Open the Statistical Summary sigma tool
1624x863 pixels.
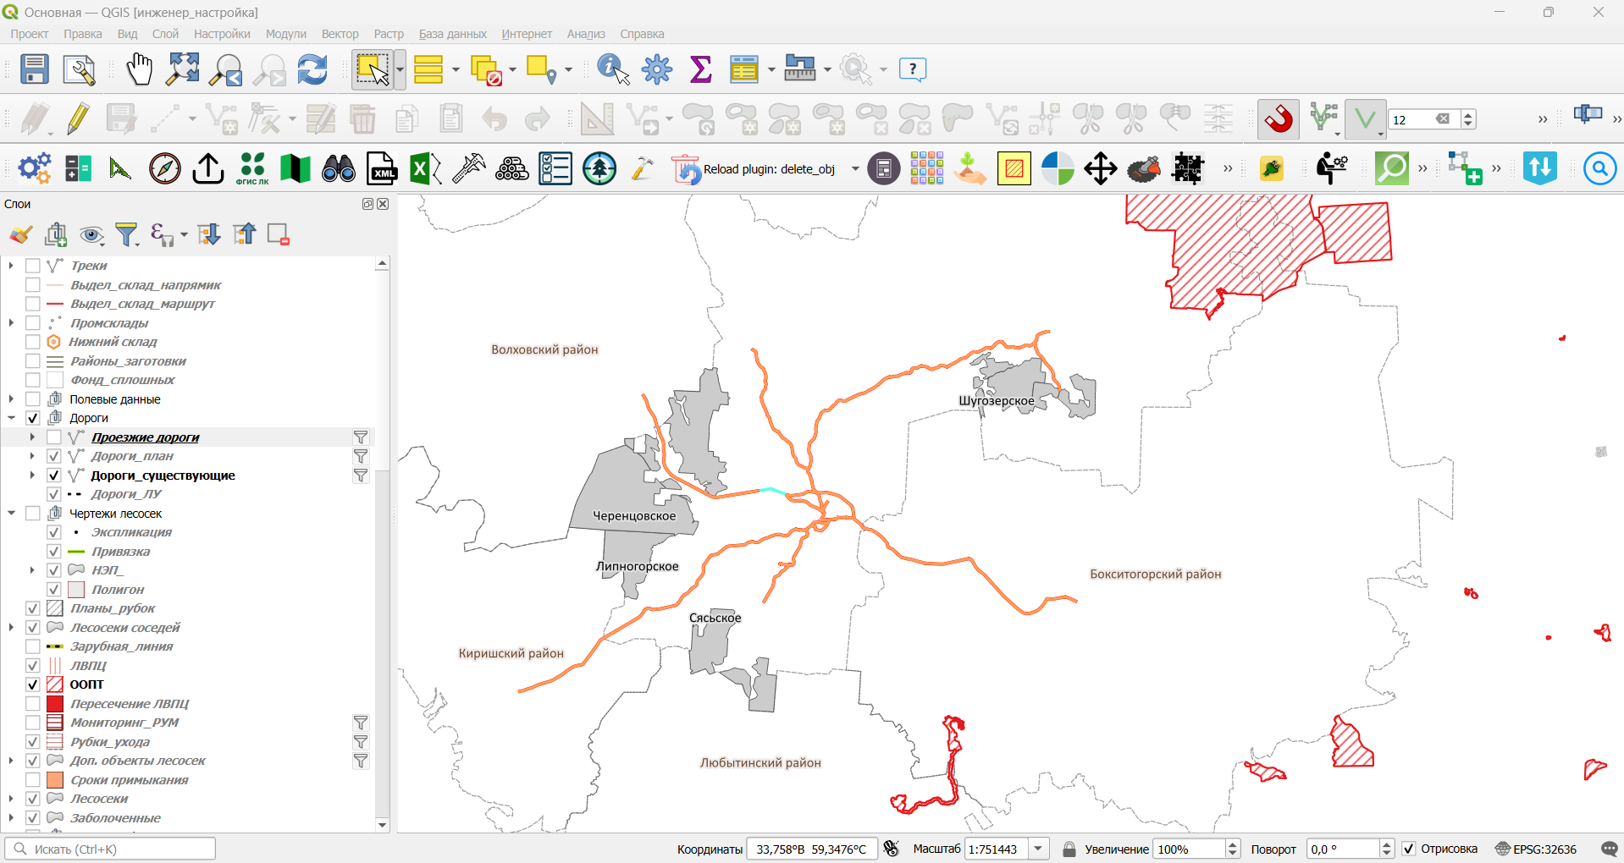[700, 69]
